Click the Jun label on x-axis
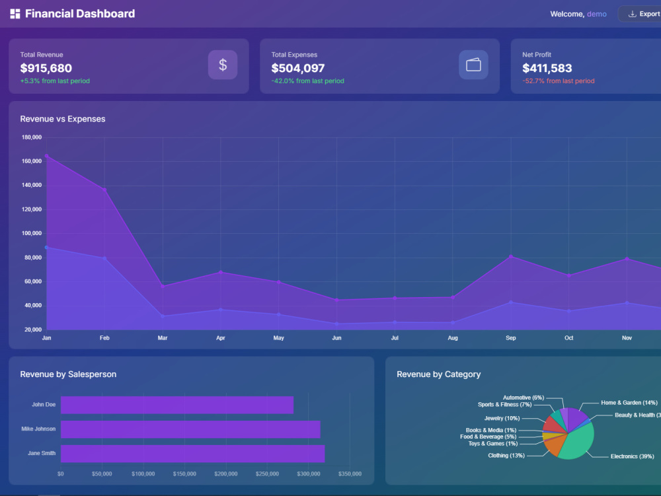The image size is (661, 496). (x=336, y=338)
